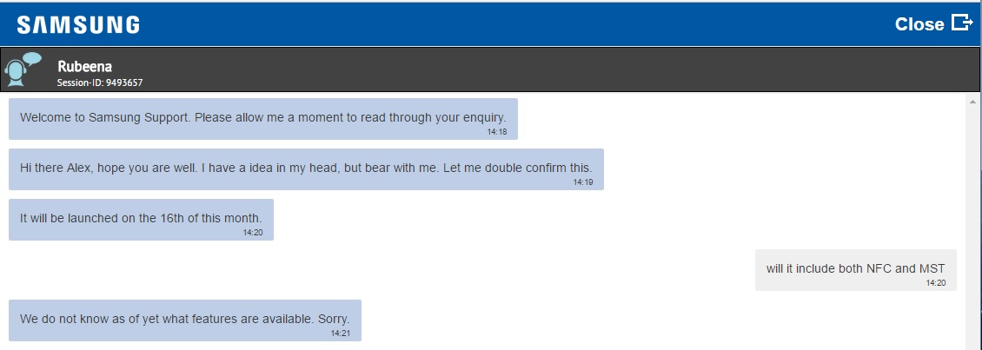
Task: Click the 14:19 timestamp
Action: 582,182
